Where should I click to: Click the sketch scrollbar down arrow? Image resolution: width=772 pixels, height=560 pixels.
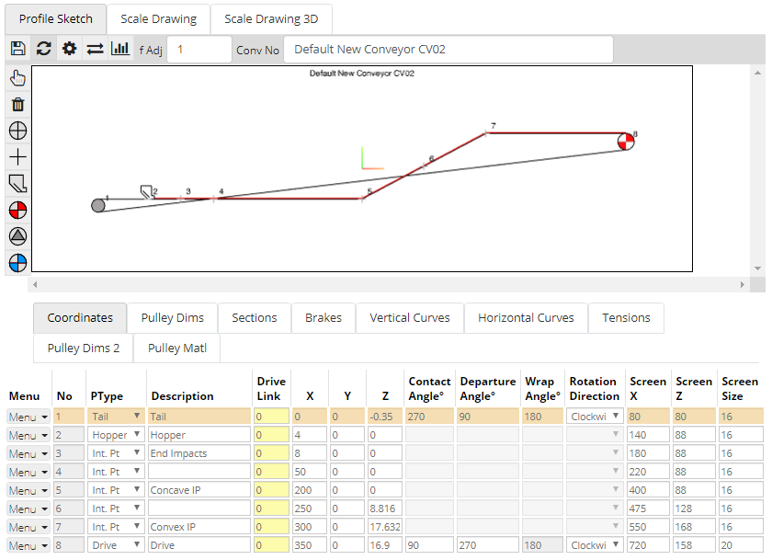coord(758,268)
